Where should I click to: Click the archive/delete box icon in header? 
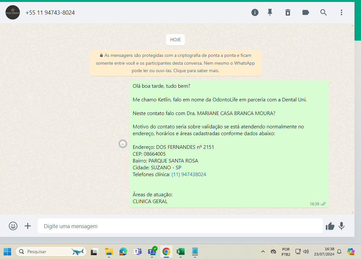(288, 12)
